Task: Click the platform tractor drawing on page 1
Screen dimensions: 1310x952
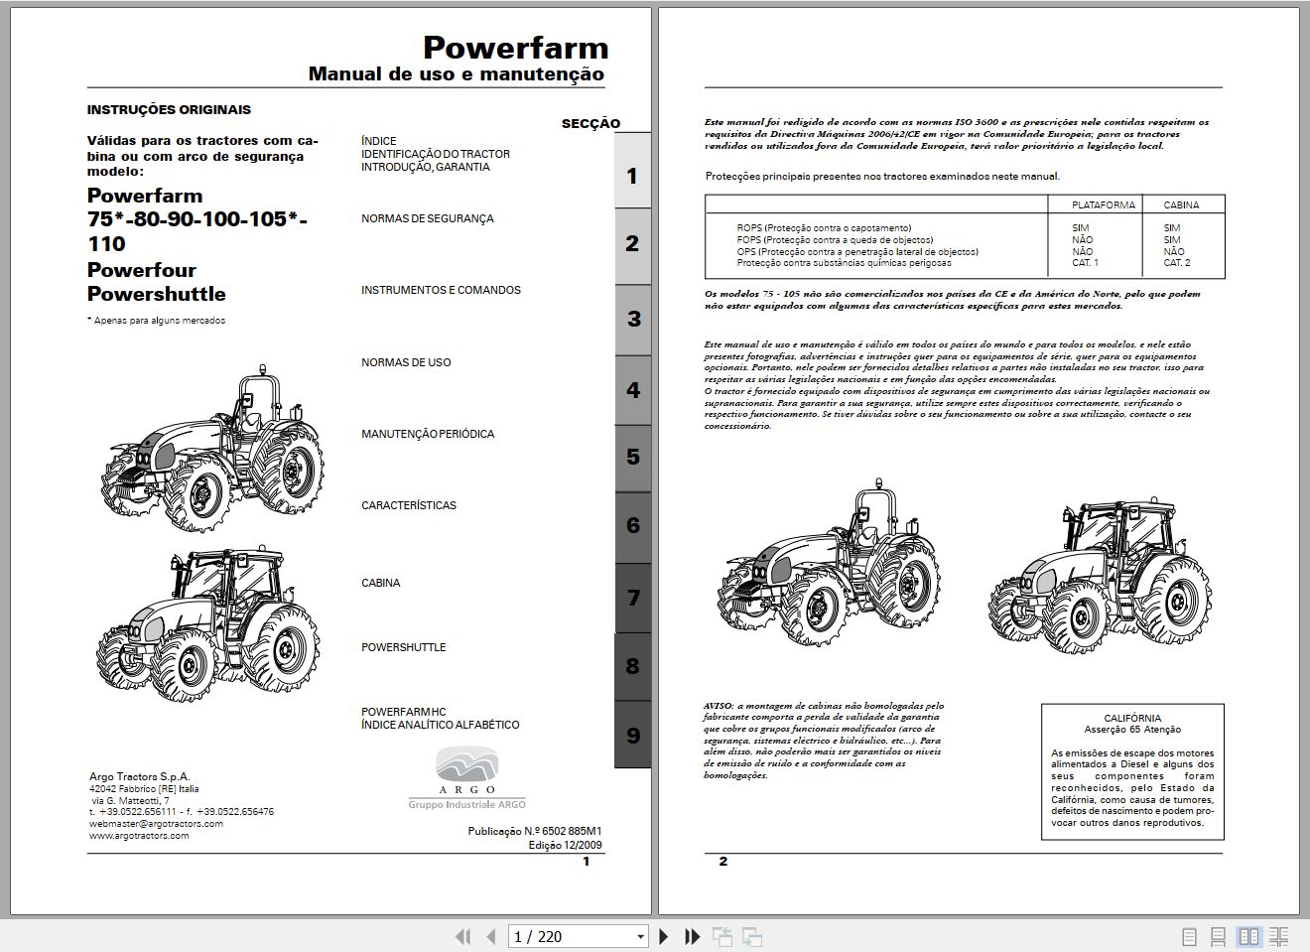Action: tap(214, 447)
